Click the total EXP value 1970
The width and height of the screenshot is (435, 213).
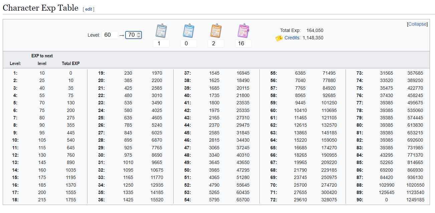point(157,73)
